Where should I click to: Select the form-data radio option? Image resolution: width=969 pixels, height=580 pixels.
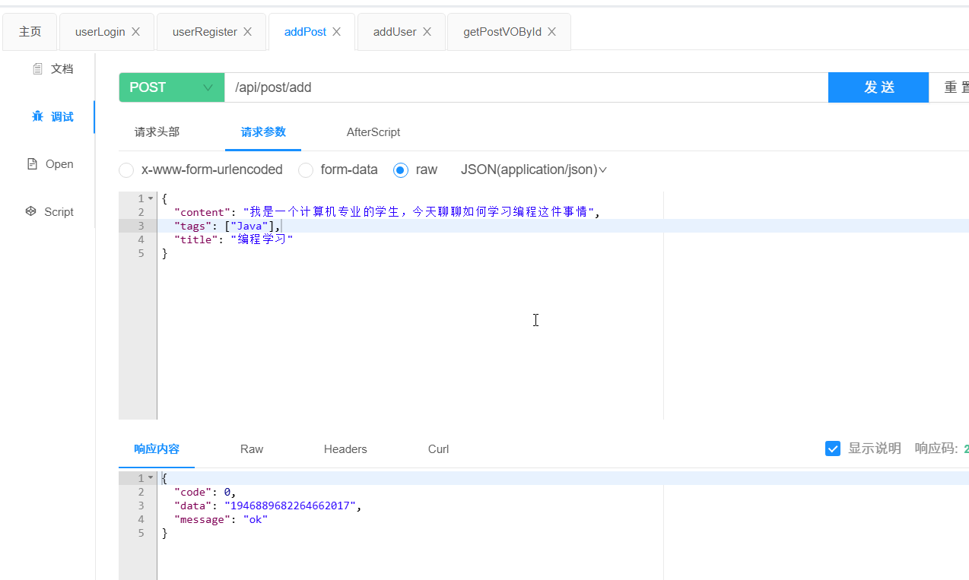click(x=306, y=170)
